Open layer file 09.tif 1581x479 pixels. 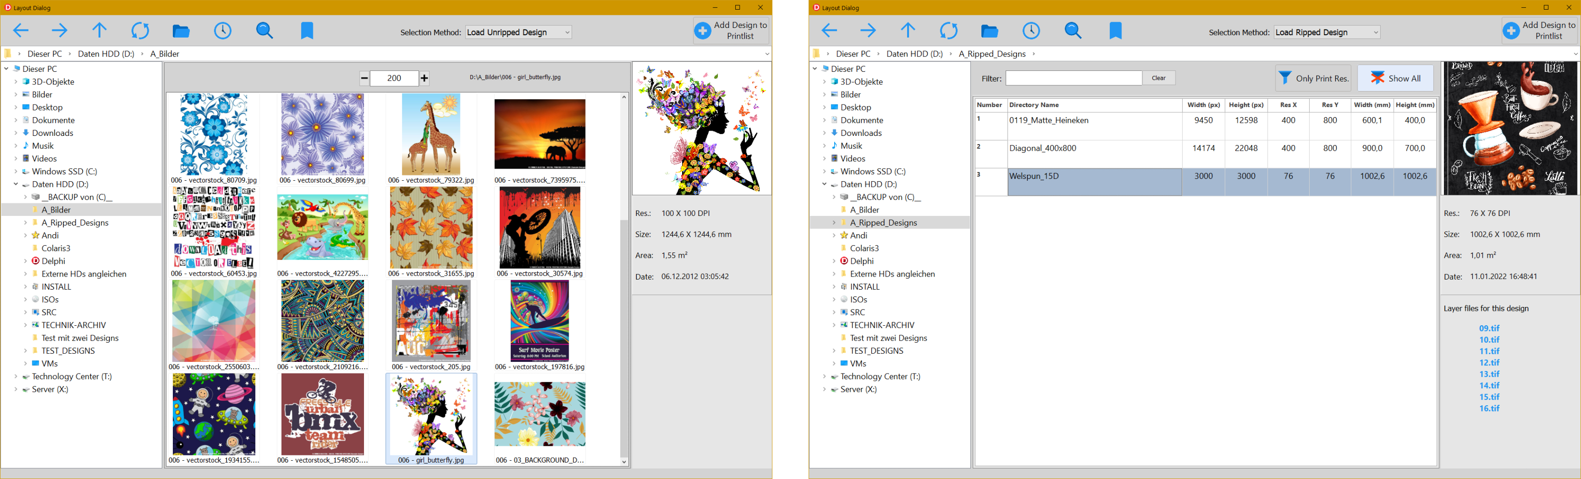point(1489,328)
